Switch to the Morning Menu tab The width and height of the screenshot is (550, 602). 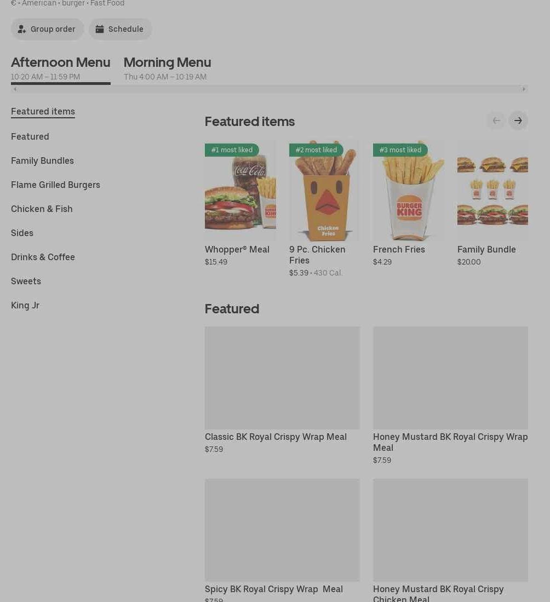pyautogui.click(x=167, y=68)
